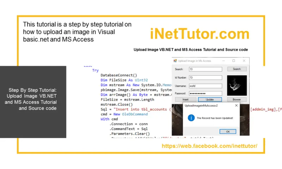The height and width of the screenshot is (169, 282).
Task: Click the app icon in Upload Image title bar
Action: [x=175, y=61]
